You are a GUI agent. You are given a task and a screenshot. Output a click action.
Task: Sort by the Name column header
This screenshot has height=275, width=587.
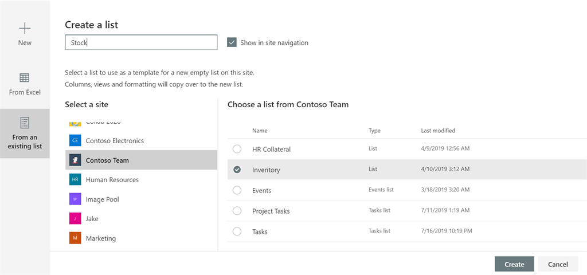[260, 131]
